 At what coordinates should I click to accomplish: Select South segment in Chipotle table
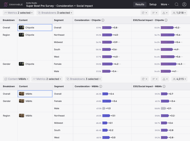(x=57, y=49)
